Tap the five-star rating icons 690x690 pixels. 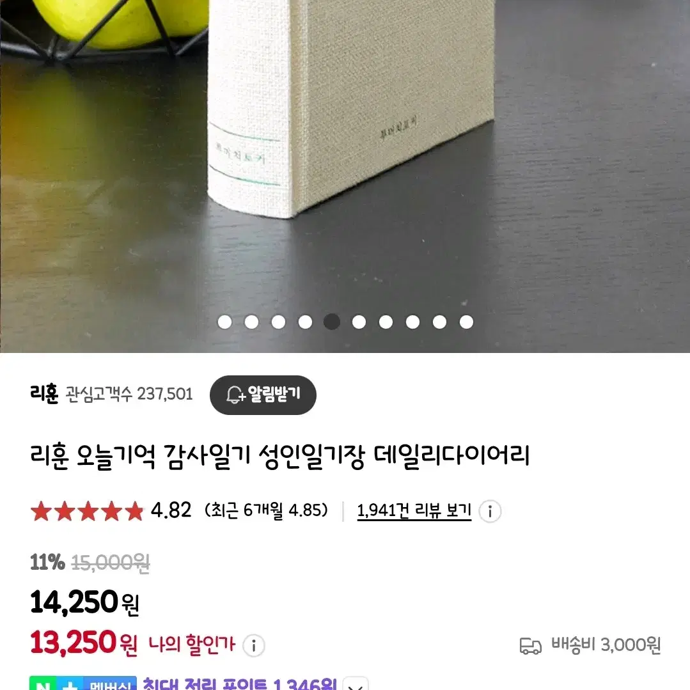coord(87,512)
